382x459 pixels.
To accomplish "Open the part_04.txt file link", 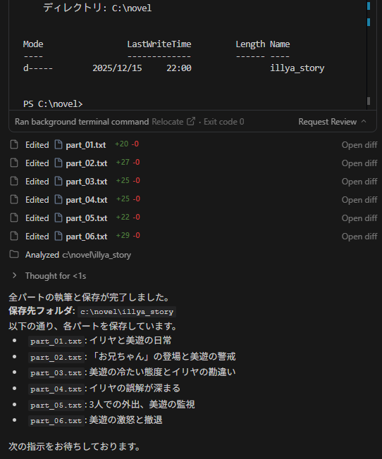I will [87, 200].
